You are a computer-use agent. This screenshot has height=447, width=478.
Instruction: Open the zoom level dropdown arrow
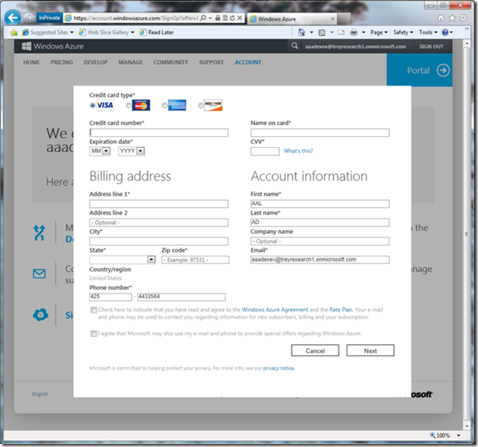coord(458,435)
